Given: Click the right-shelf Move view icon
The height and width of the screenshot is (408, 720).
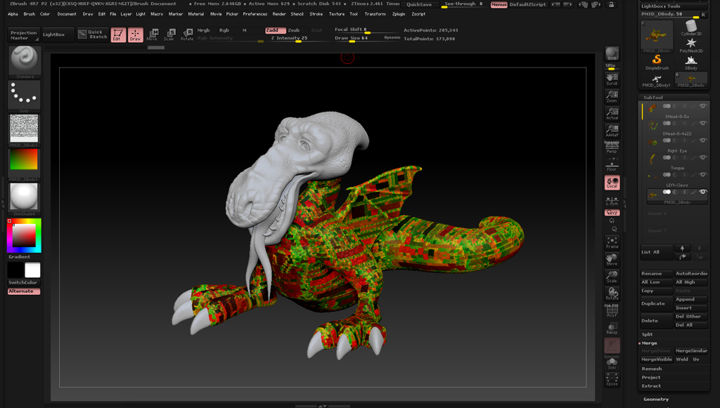Looking at the screenshot, I should (612, 259).
